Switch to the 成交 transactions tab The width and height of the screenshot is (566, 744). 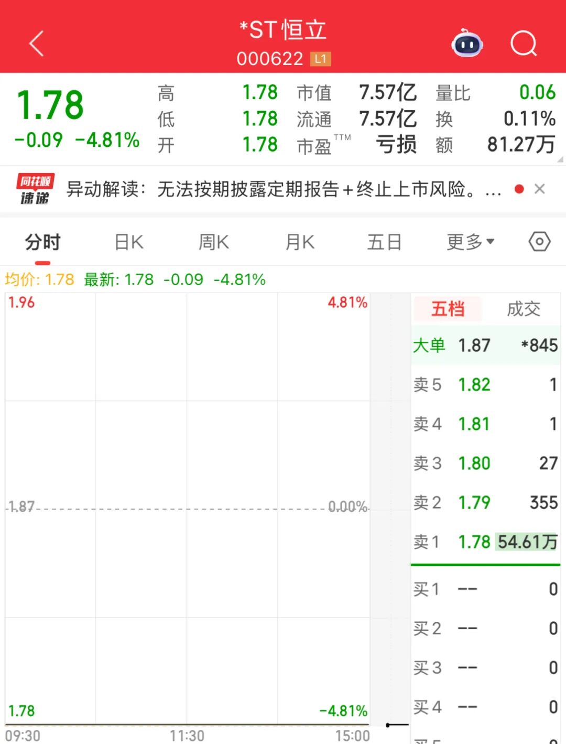(523, 309)
